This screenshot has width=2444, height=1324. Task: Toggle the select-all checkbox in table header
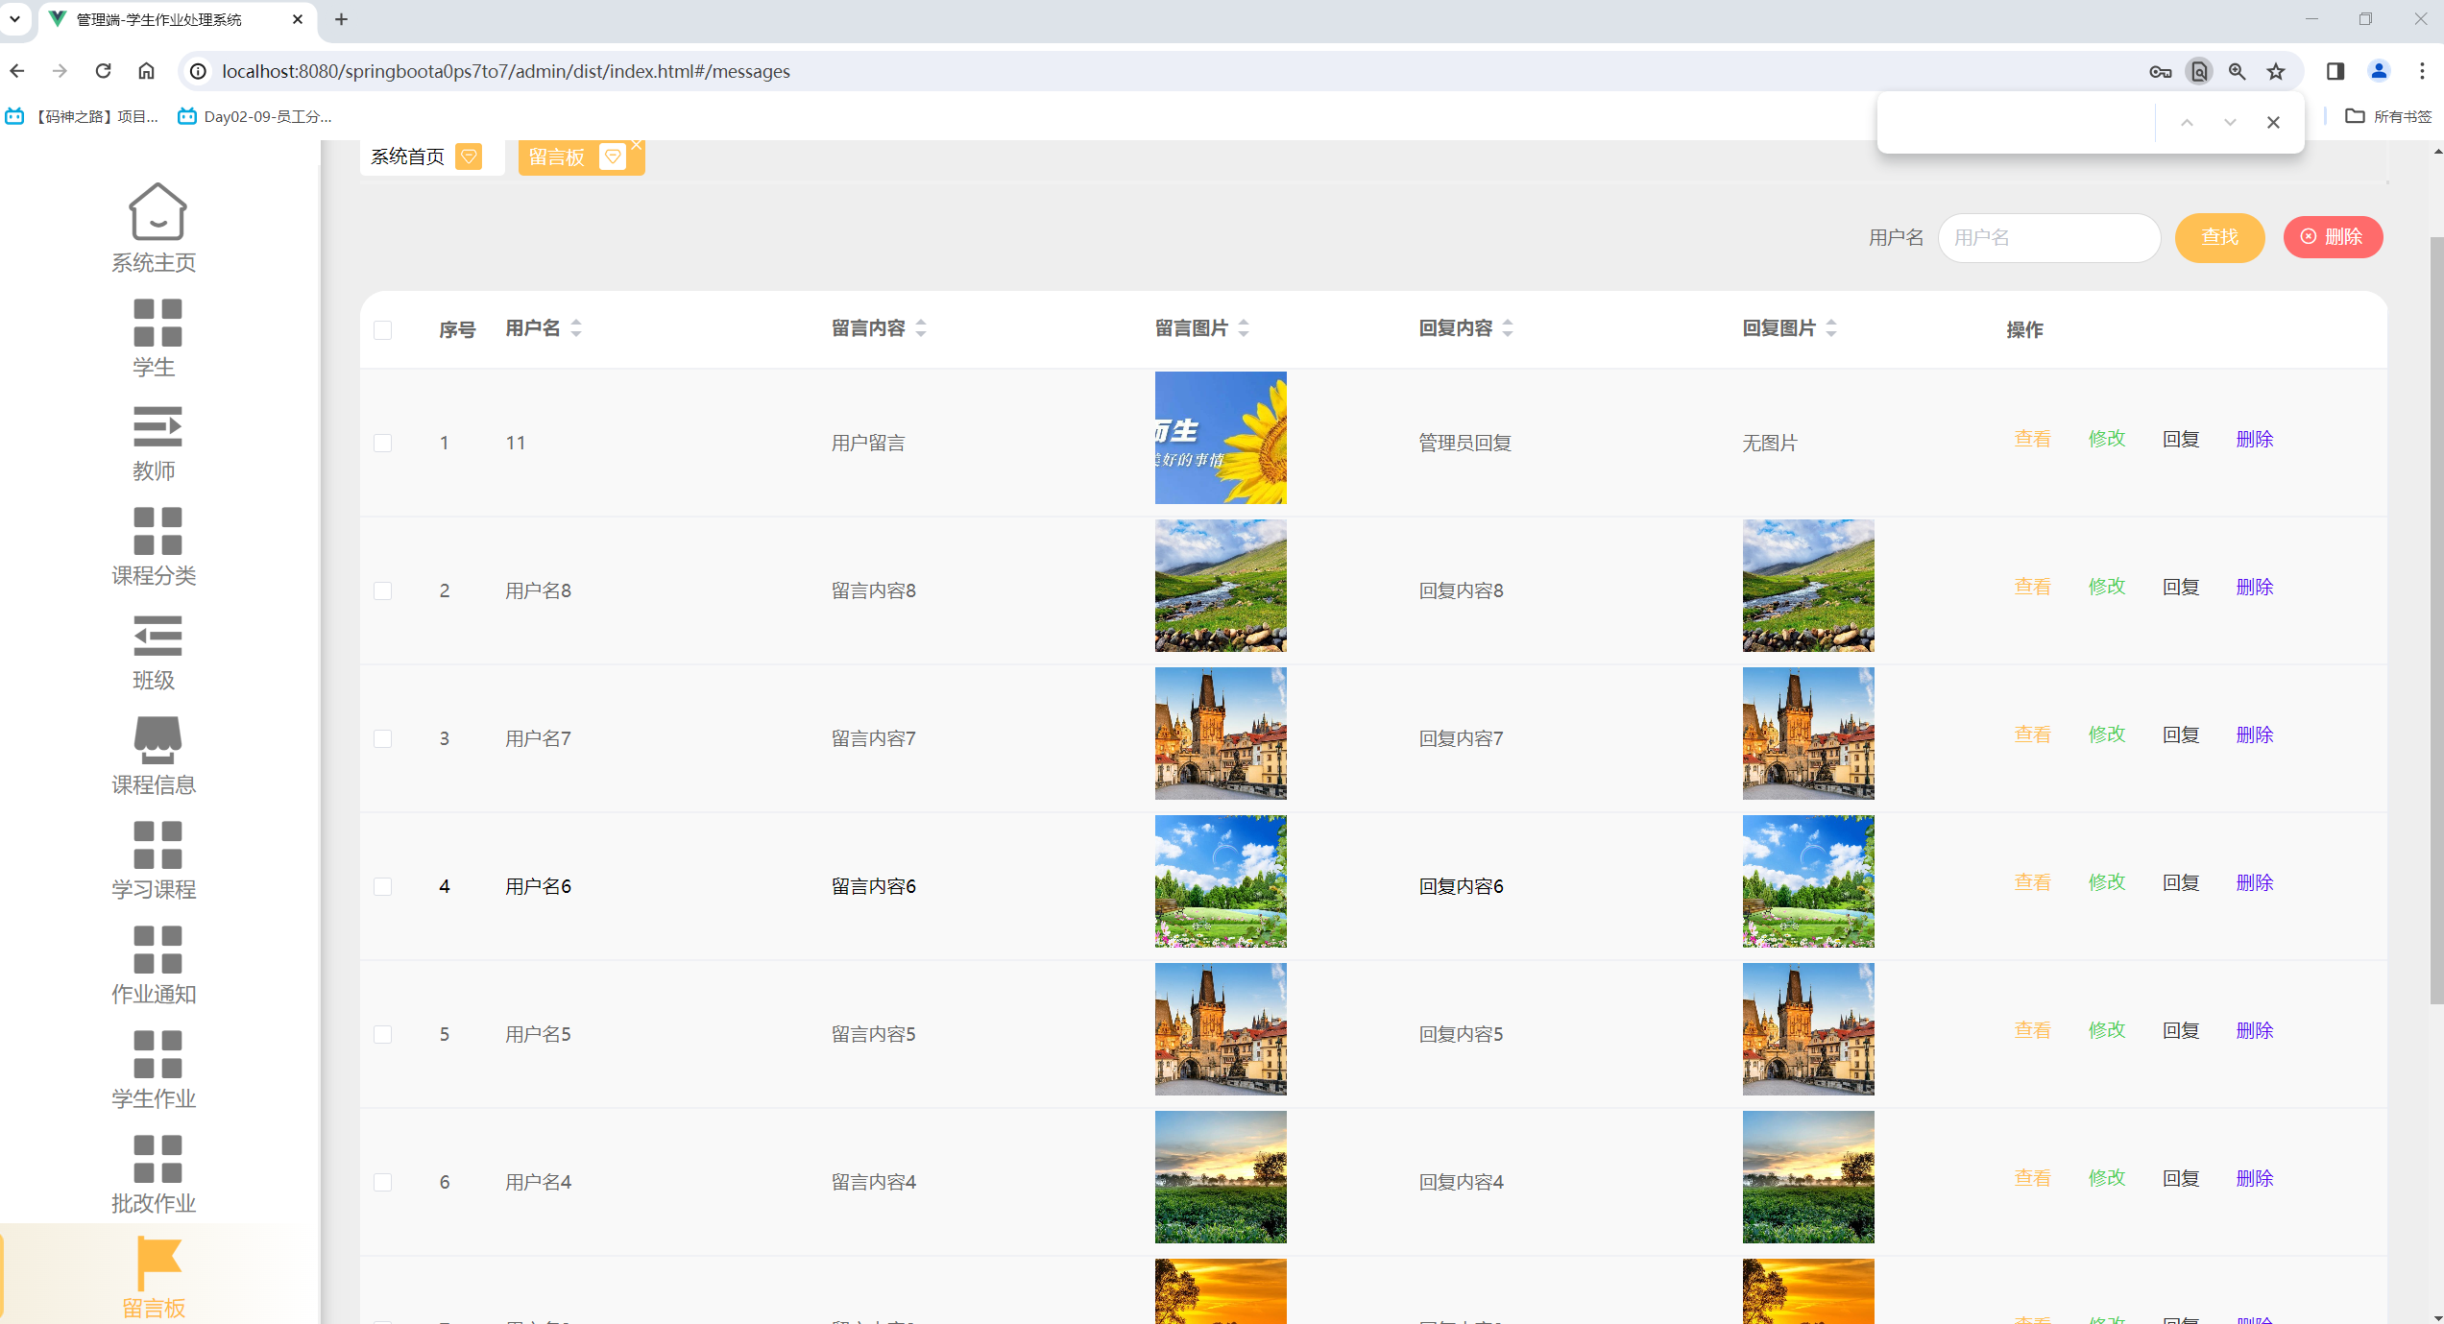(382, 330)
